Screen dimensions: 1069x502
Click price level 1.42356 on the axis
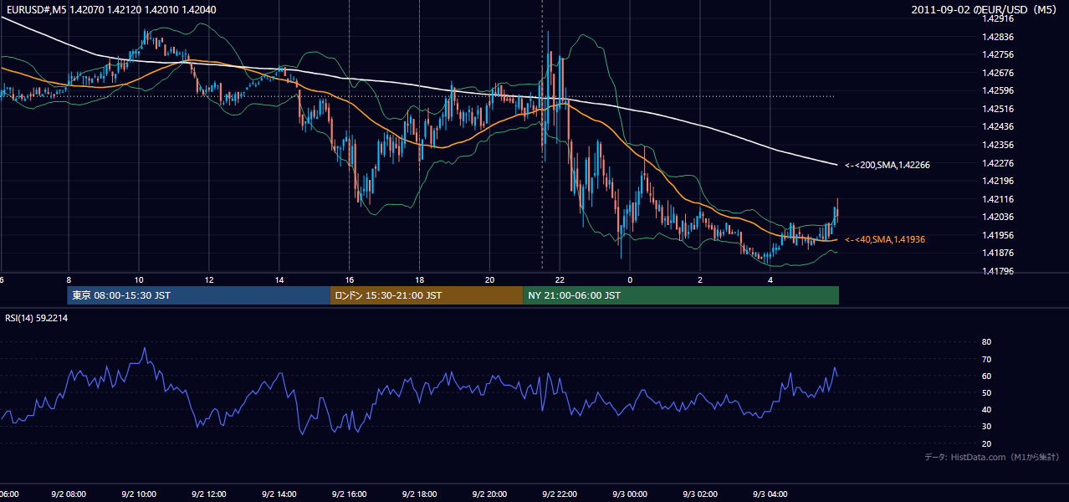click(x=1000, y=145)
